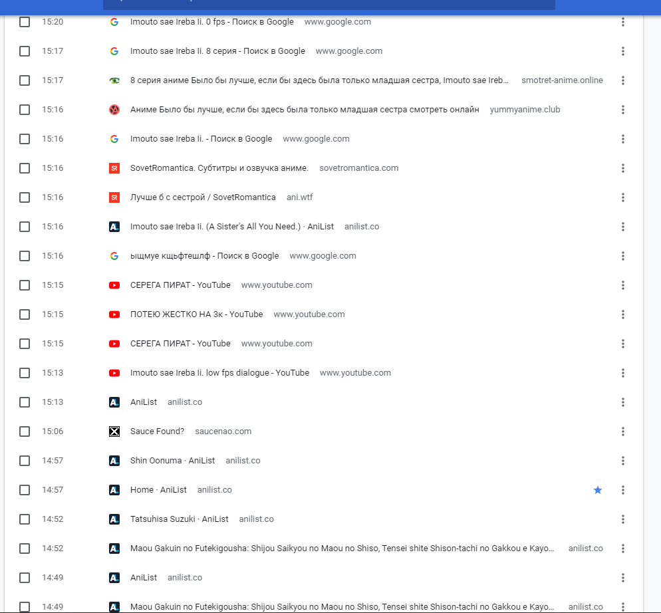Open more actions for 'ыщмуе кщьфтешлф' search entry

[x=622, y=256]
